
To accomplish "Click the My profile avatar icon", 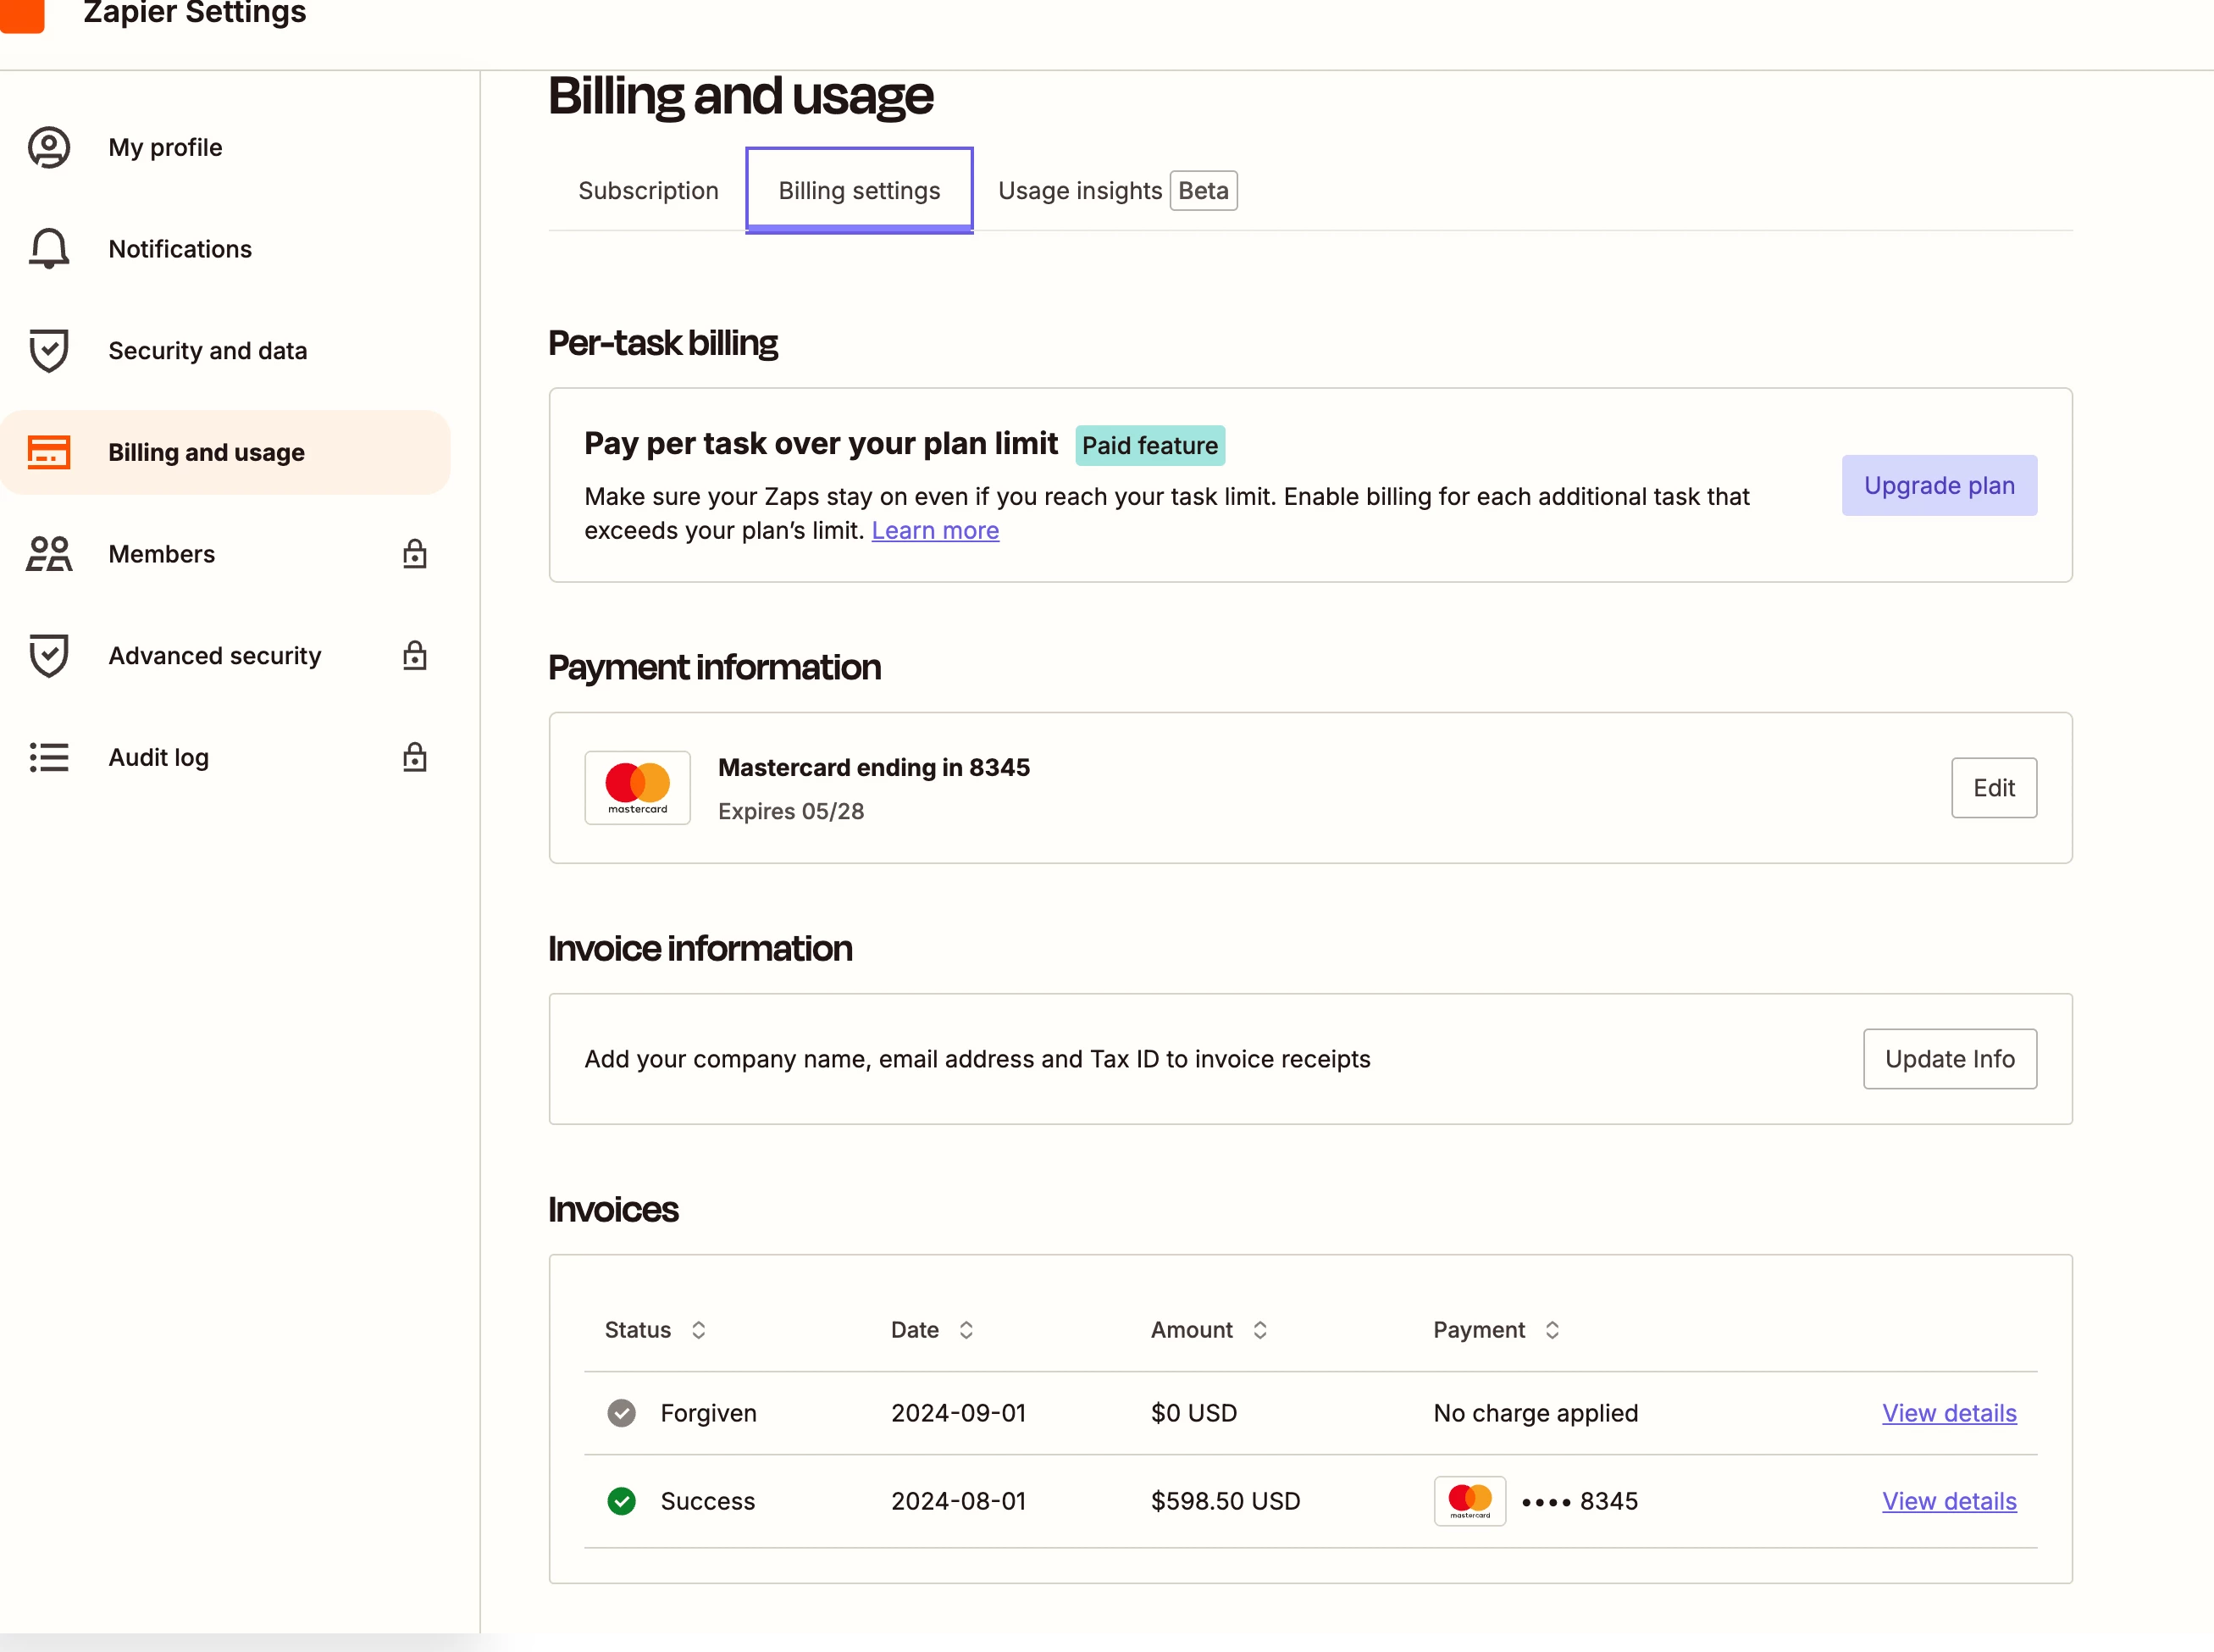I will (x=48, y=147).
